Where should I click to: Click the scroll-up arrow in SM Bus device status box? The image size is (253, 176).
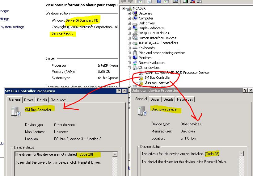coord(115,155)
